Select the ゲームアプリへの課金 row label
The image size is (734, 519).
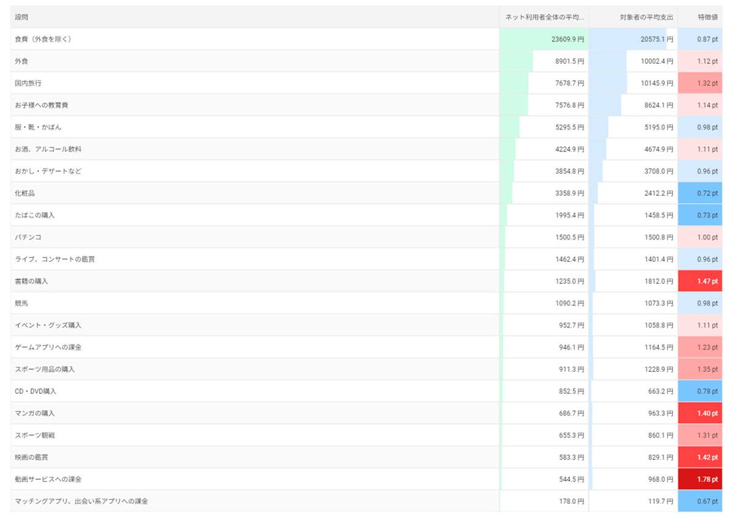click(48, 347)
